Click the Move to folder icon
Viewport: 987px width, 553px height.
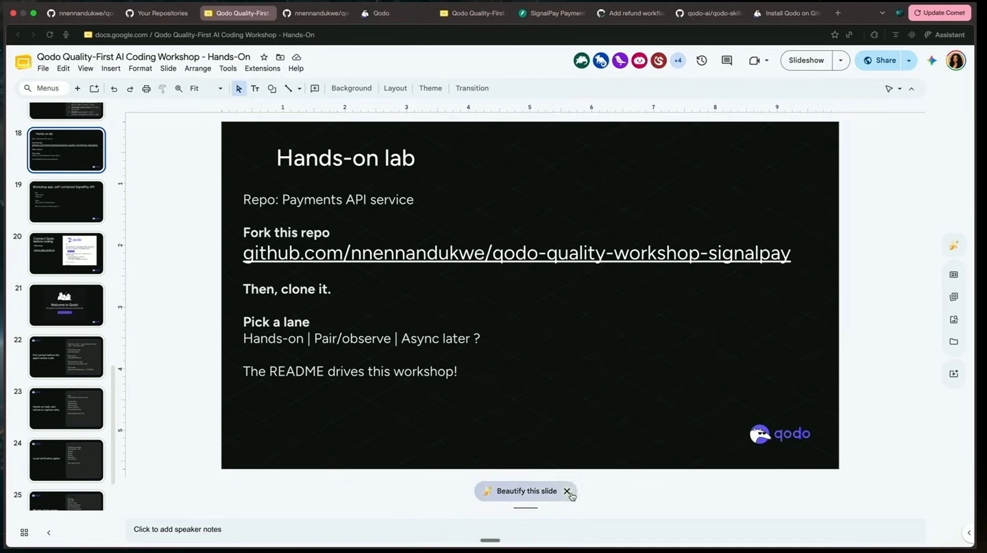(x=280, y=57)
